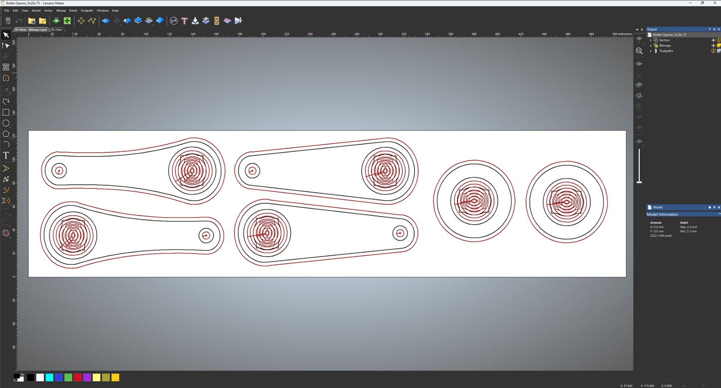This screenshot has height=388, width=721.
Task: Select Bottle Opener_5x20x.75 project root
Action: tap(669, 35)
